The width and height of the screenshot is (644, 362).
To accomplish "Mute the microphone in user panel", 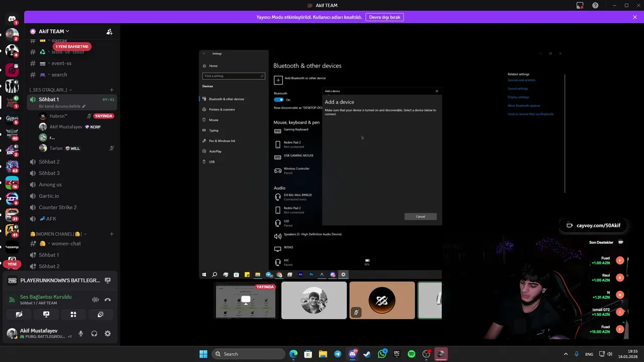I will pos(80,333).
